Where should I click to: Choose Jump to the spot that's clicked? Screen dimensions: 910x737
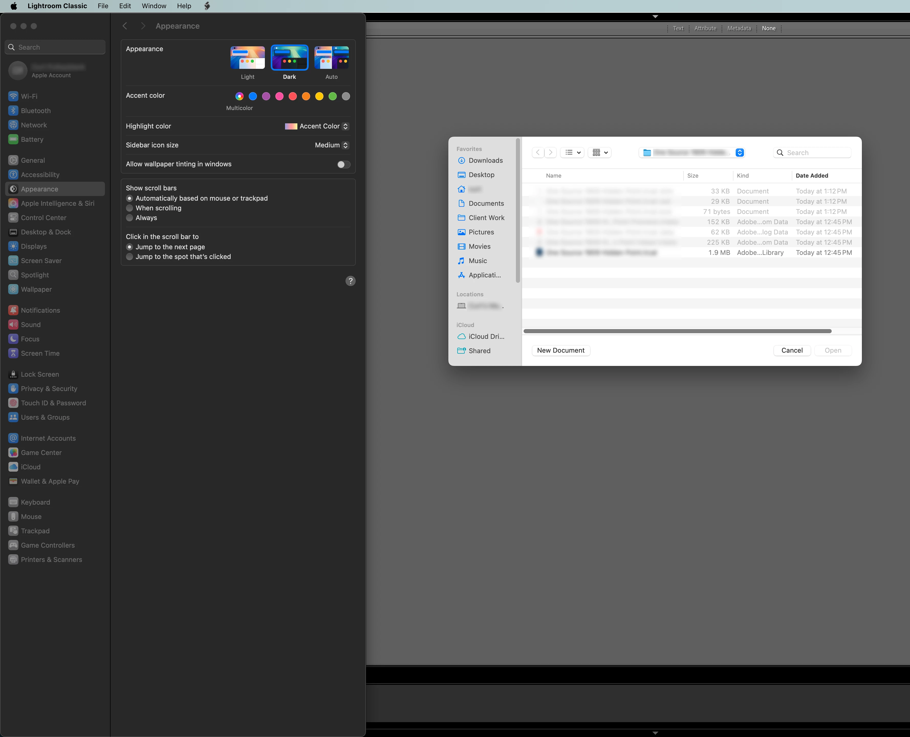tap(130, 257)
